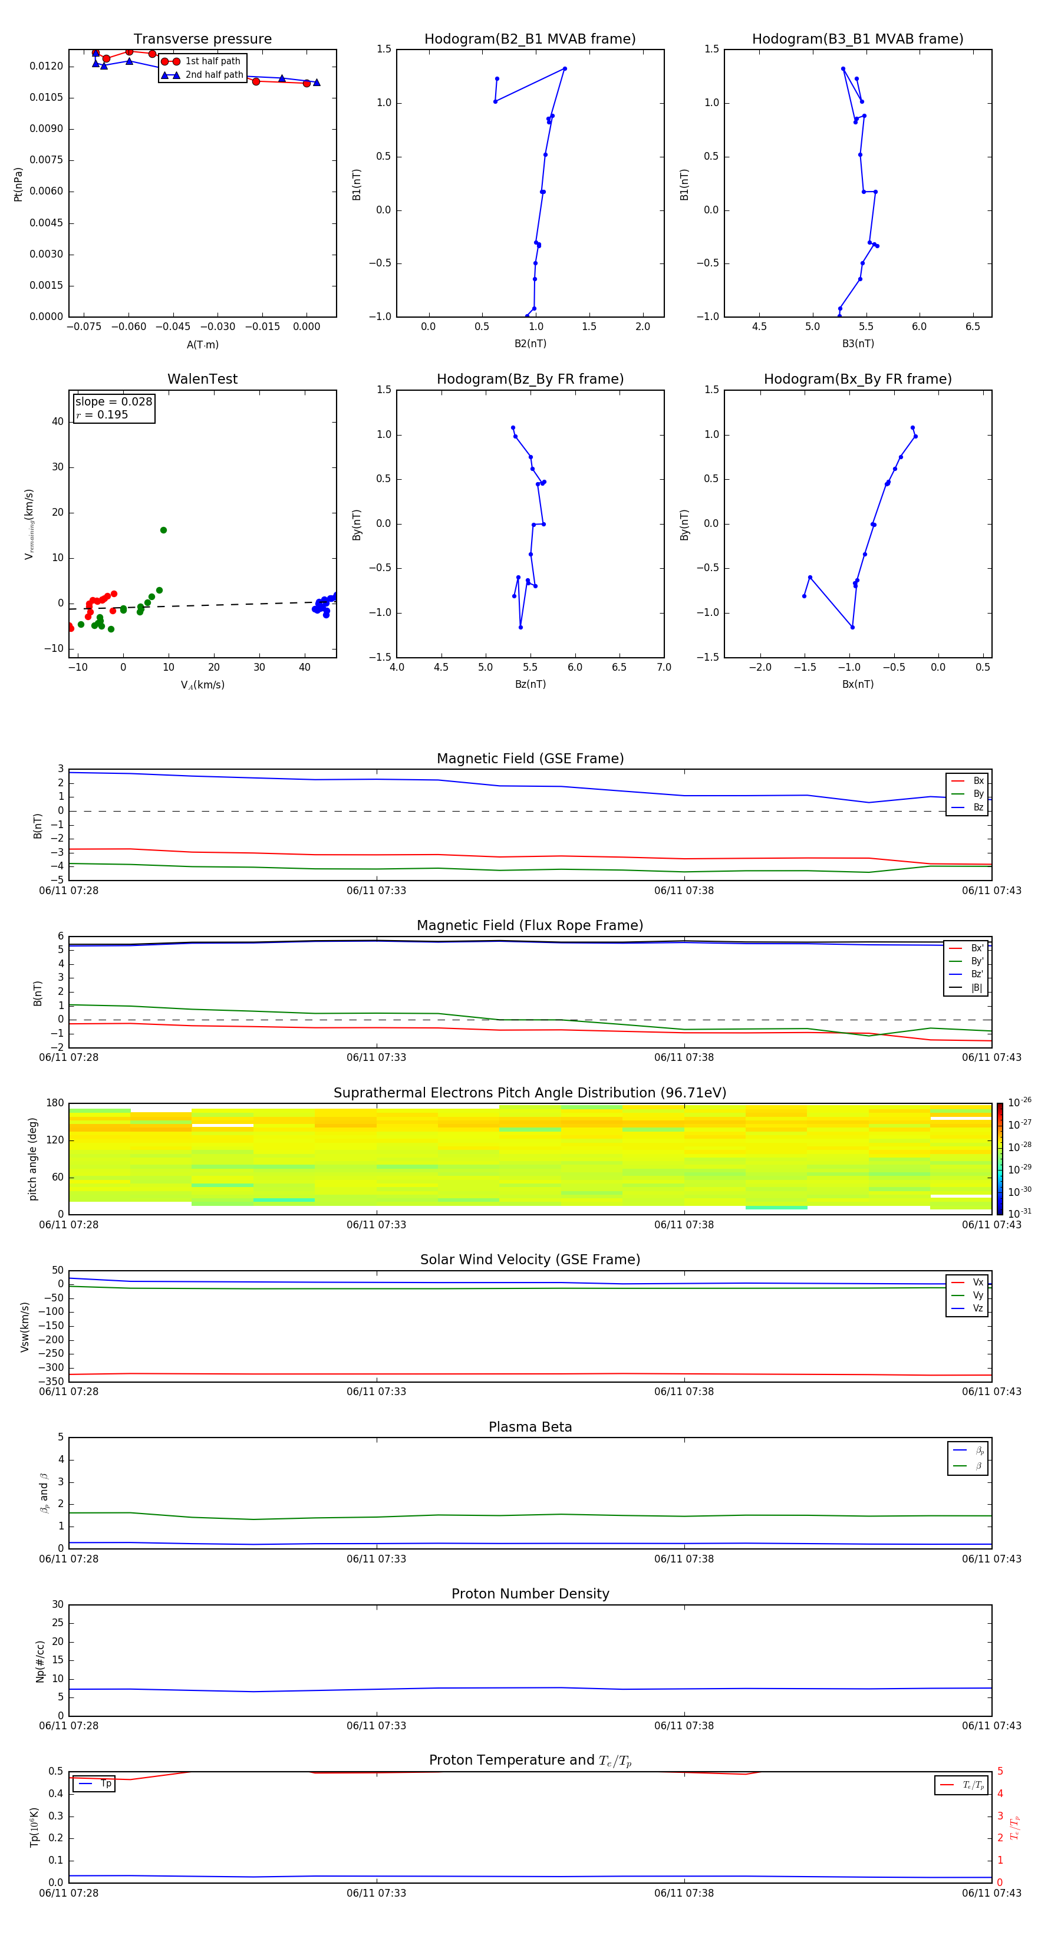
Task: Click the "Proton Temperature and Te/Tp" title
Action: [530, 1761]
